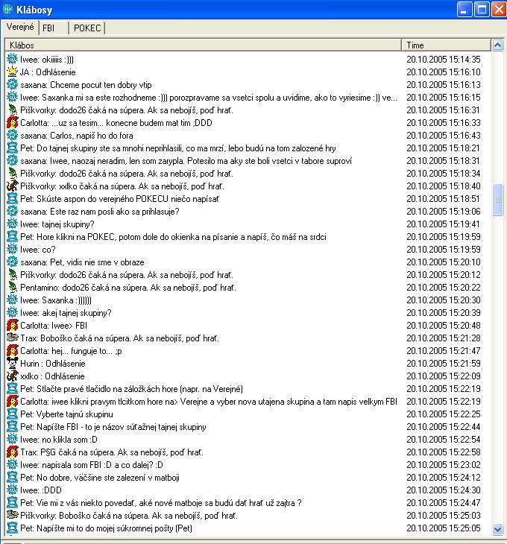The width and height of the screenshot is (507, 544).
Task: Click Trax avatar beside 'P§G čaká na súpera'
Action: click(x=12, y=452)
